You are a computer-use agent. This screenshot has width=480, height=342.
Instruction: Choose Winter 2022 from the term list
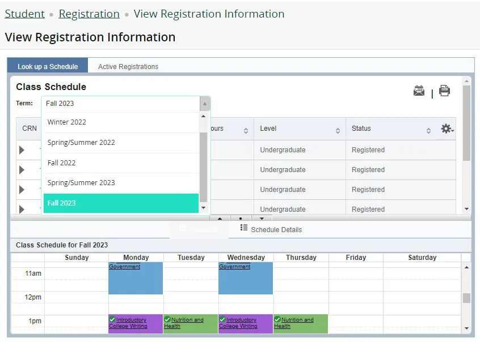121,122
